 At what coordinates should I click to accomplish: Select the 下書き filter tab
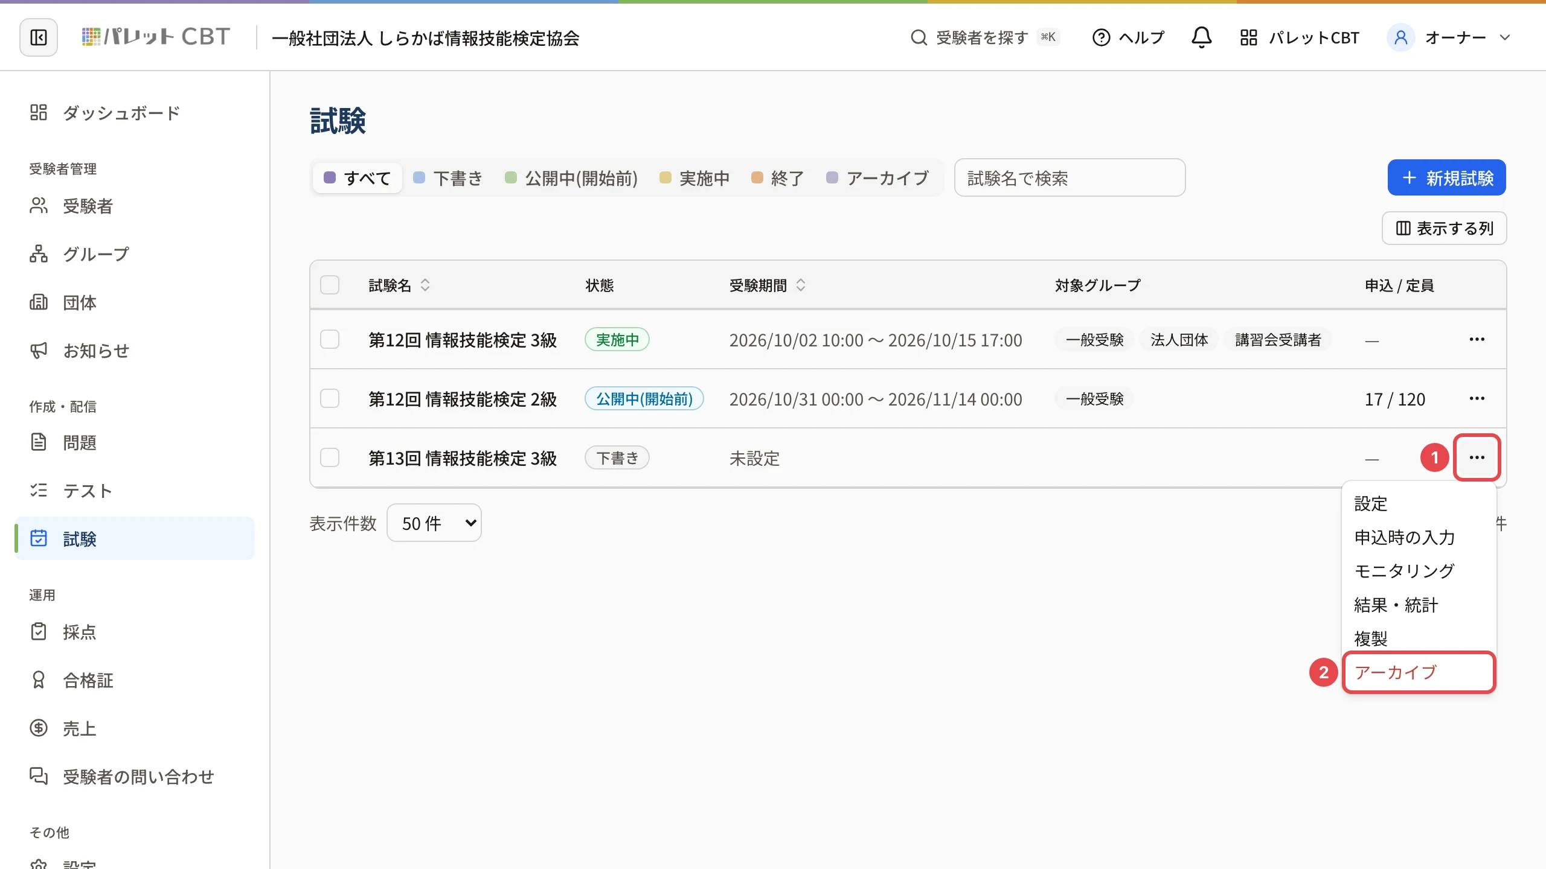[448, 178]
